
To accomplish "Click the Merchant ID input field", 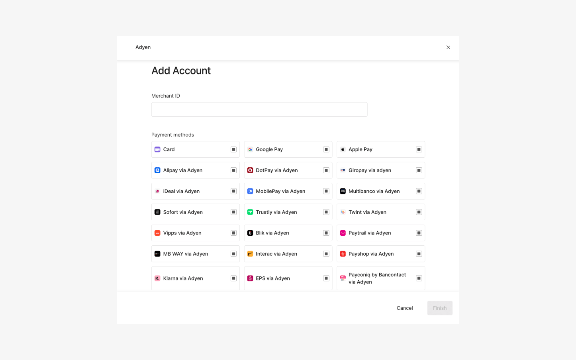I will [259, 110].
